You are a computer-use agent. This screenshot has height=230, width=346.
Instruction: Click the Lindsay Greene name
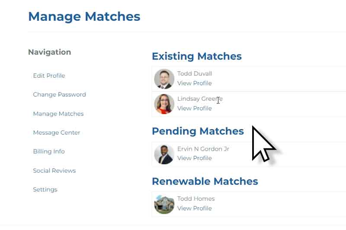pos(200,99)
